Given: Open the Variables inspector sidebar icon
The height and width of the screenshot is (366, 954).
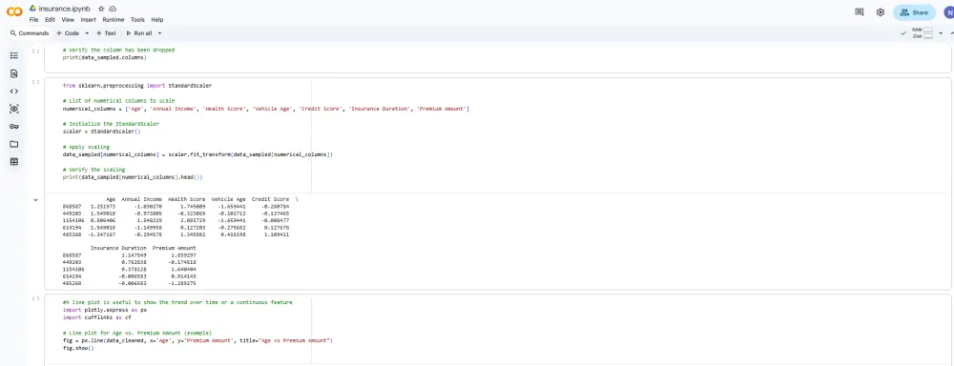Looking at the screenshot, I should point(14,109).
